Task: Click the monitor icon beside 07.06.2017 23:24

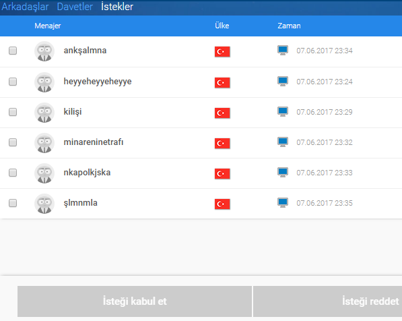Action: coord(283,82)
